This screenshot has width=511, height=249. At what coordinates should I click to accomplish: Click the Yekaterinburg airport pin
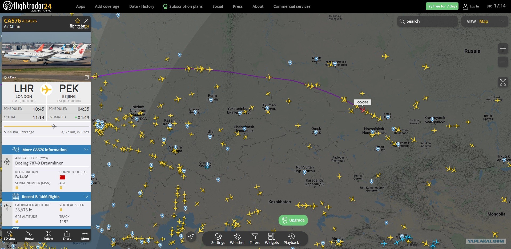point(240,113)
